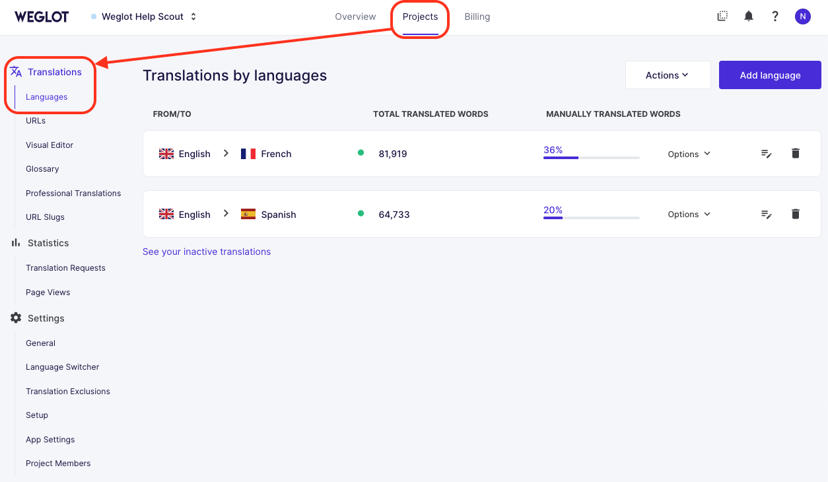
Task: Click the Weglot logo
Action: [x=42, y=17]
